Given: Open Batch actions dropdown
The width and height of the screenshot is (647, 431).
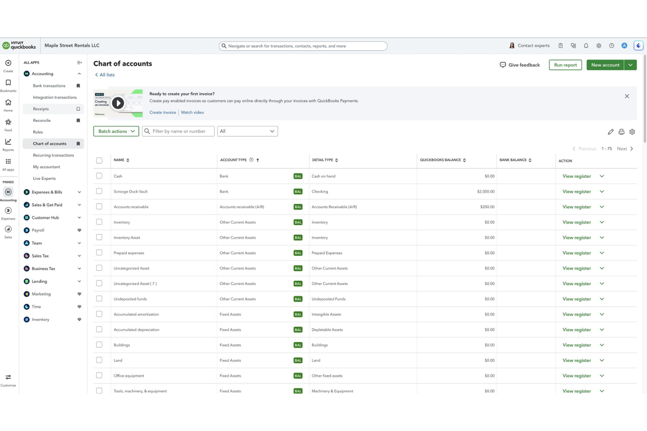Looking at the screenshot, I should (116, 131).
